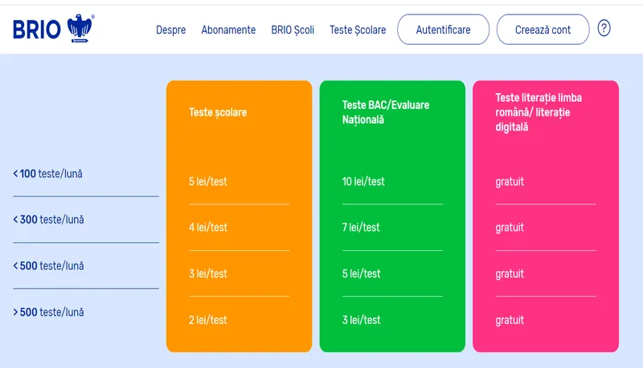Open the help question mark icon
Image resolution: width=643 pixels, height=368 pixels.
pos(604,29)
